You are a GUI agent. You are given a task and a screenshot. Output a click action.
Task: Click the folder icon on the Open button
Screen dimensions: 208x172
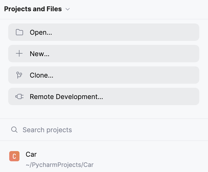pos(19,32)
